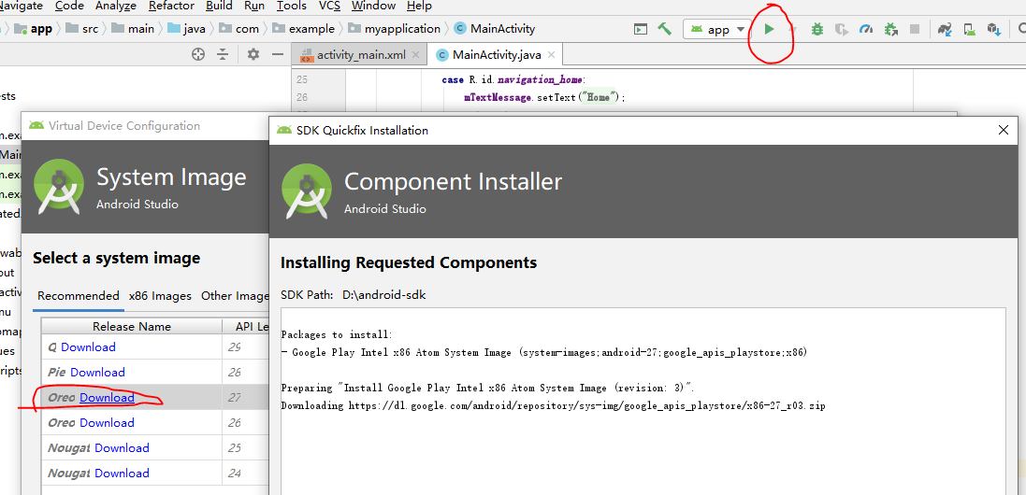The image size is (1026, 495).
Task: Click Attach debugger to Android process
Action: coord(890,29)
